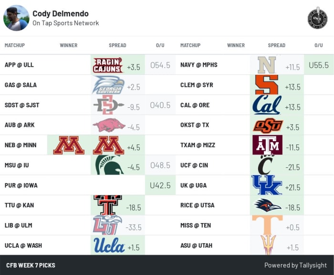Click the Cody Delmendo name
This screenshot has height=275, width=334.
tap(61, 14)
